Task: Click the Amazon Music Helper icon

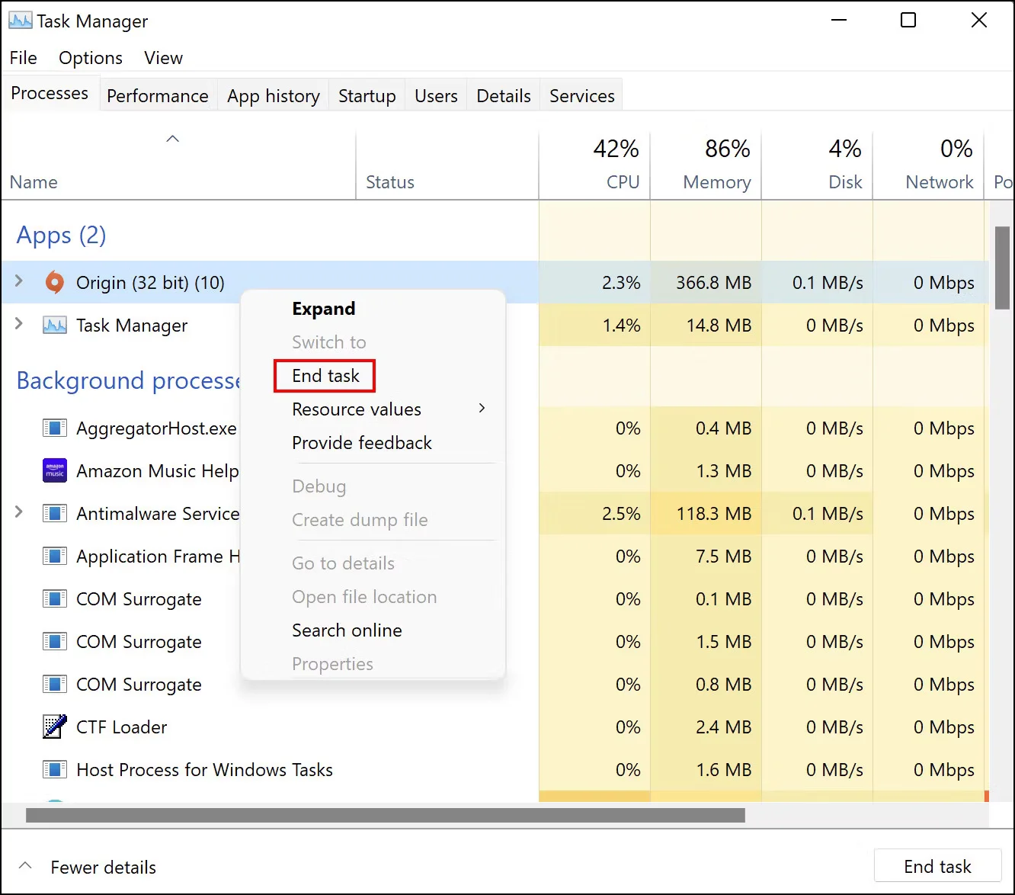Action: 55,471
